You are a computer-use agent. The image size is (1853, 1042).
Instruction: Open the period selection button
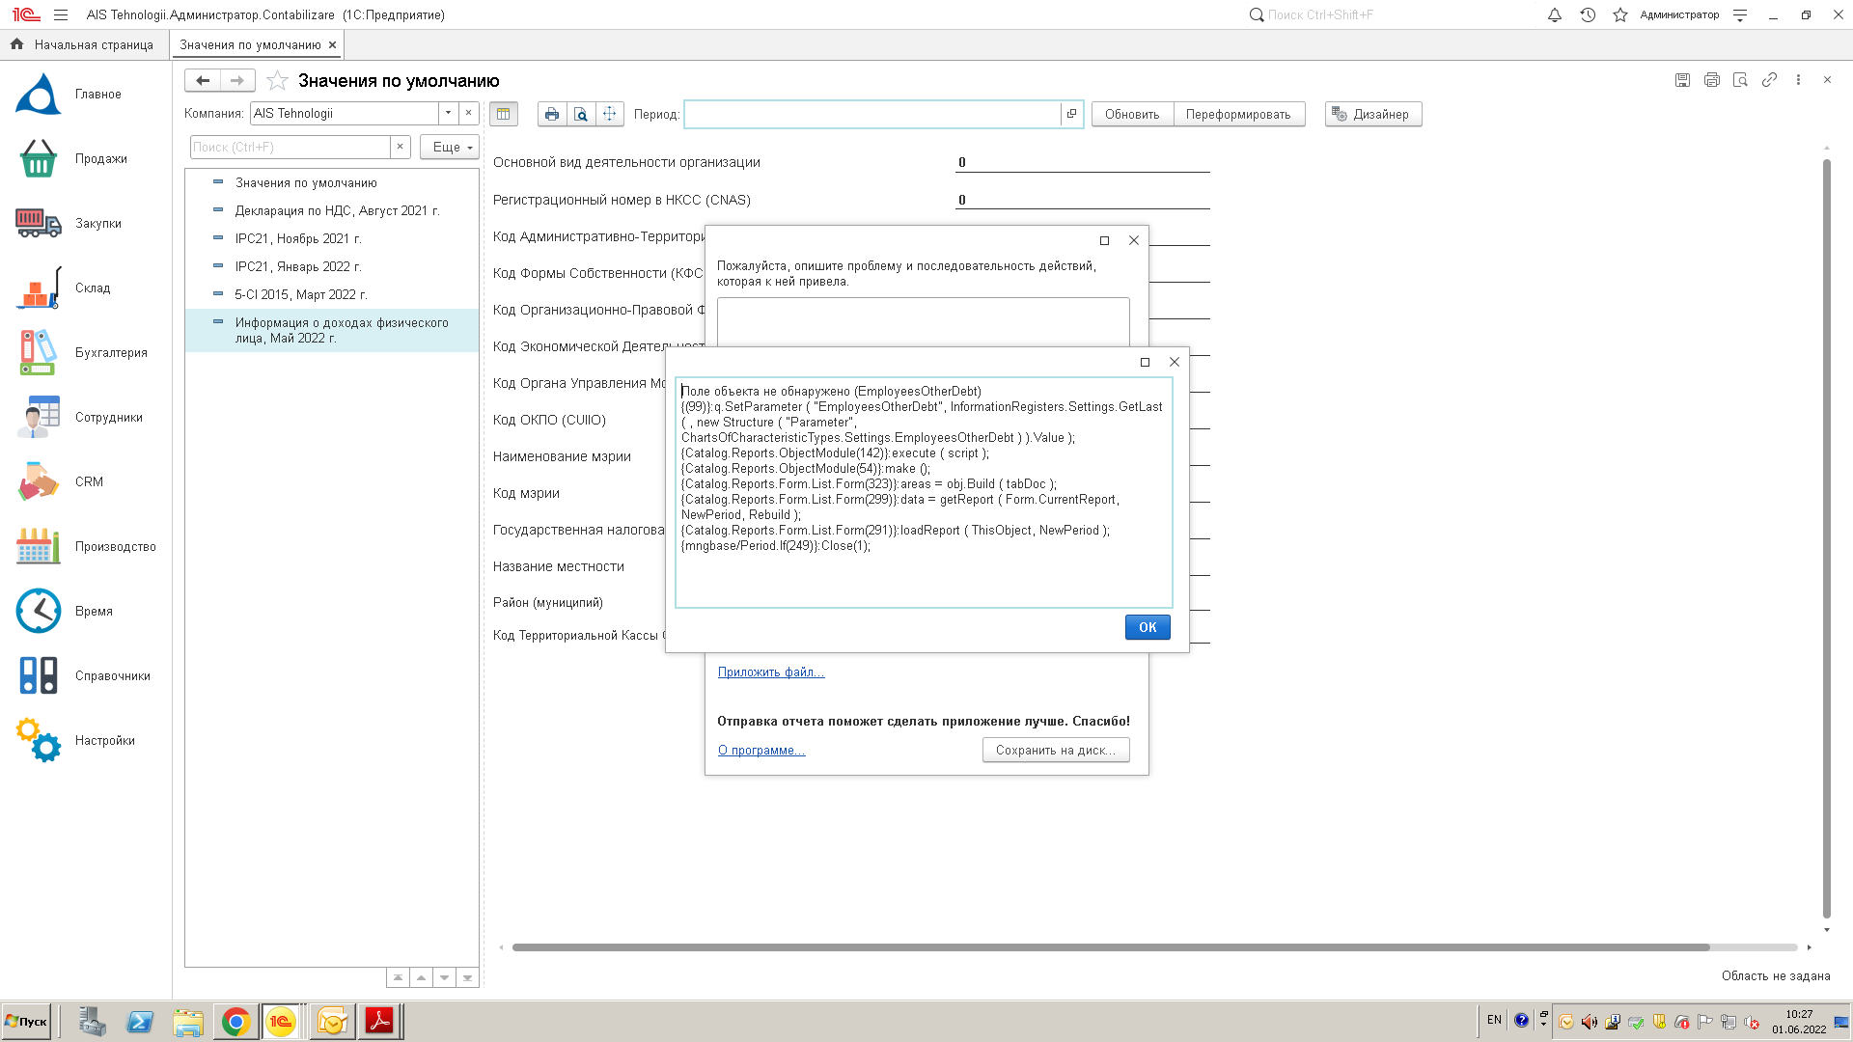coord(1071,114)
